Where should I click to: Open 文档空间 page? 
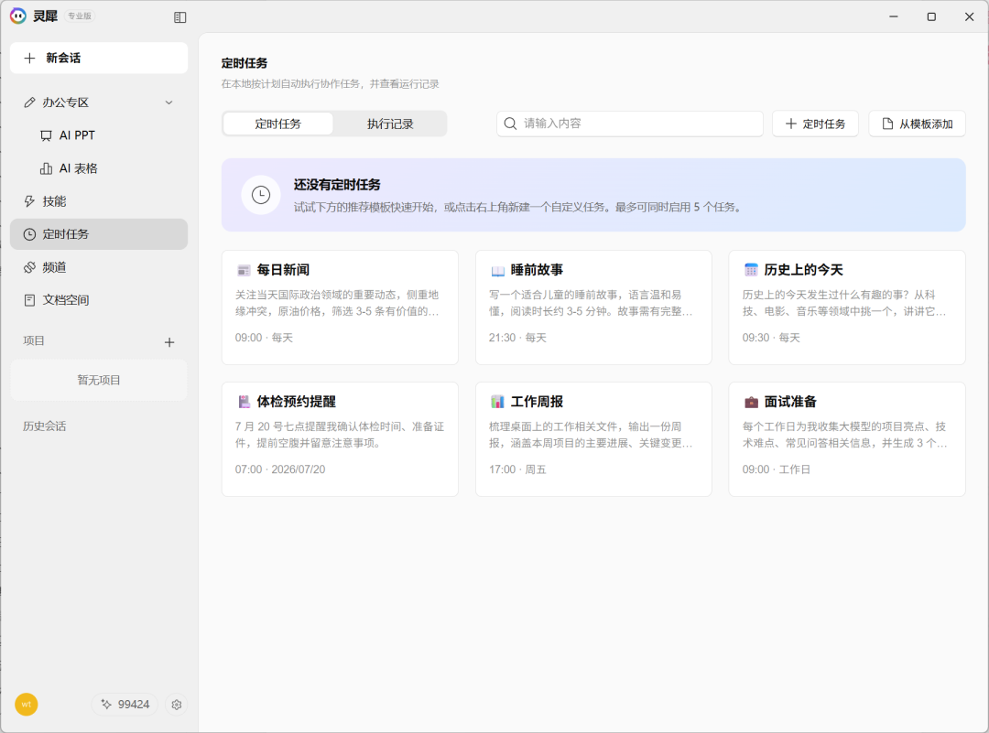click(x=99, y=300)
